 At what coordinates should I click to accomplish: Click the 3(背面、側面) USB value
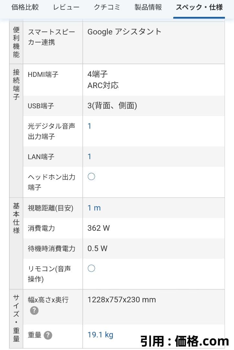(112, 106)
